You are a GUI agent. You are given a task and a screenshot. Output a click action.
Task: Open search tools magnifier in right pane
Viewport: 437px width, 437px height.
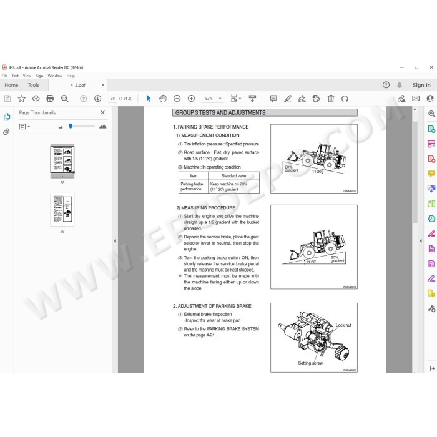(x=431, y=114)
